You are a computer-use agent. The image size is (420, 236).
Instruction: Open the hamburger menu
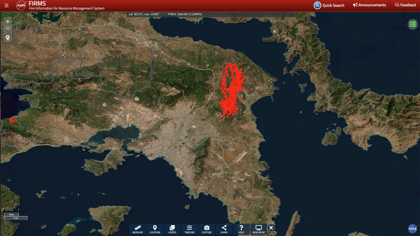coord(7,5)
